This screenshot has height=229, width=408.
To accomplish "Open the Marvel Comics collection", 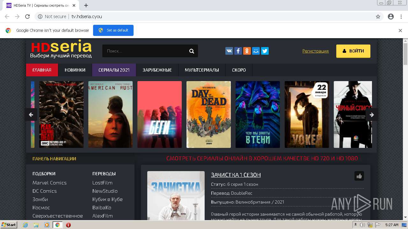I will 49,183.
